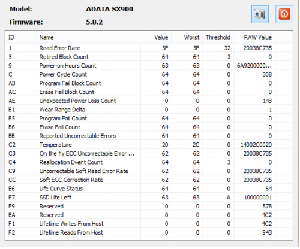
Task: Select the Unexpected Power Loss Count row
Action: (149, 101)
